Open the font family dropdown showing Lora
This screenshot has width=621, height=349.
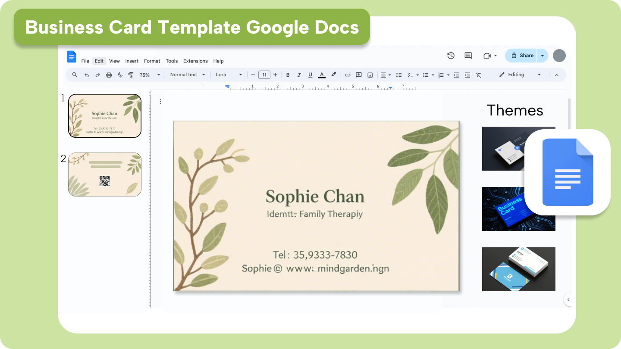coord(229,75)
